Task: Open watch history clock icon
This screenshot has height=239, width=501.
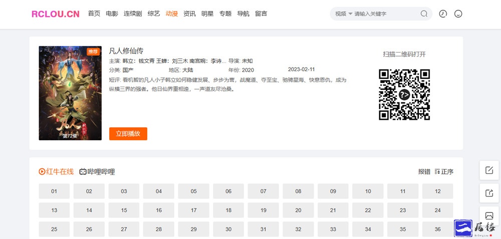Action: point(443,14)
